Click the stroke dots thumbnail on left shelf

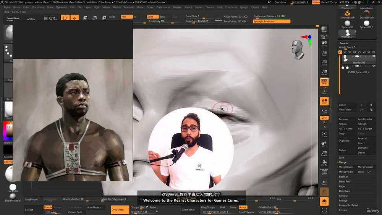point(8,52)
